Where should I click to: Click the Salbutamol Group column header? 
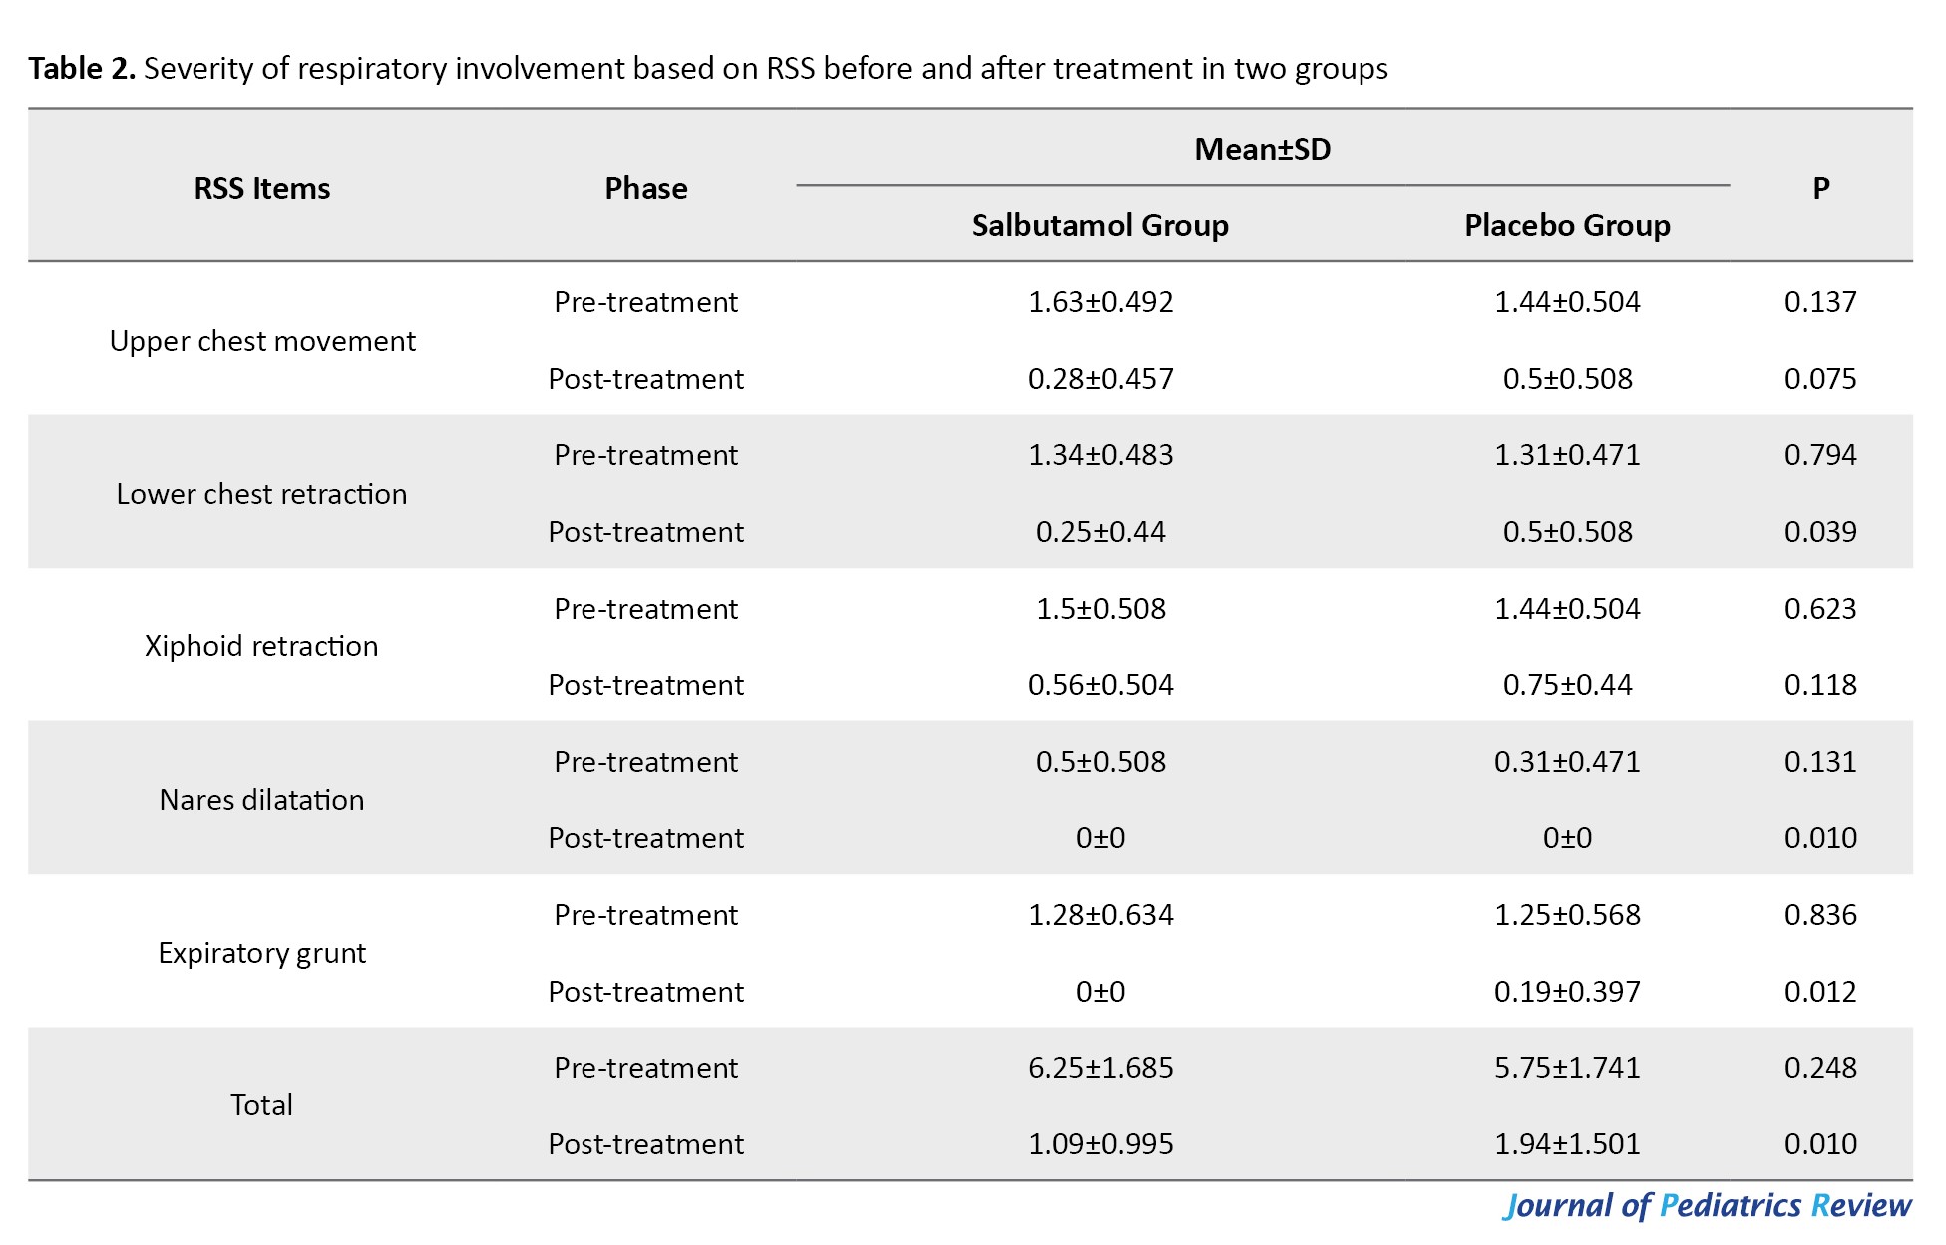pos(1100,225)
